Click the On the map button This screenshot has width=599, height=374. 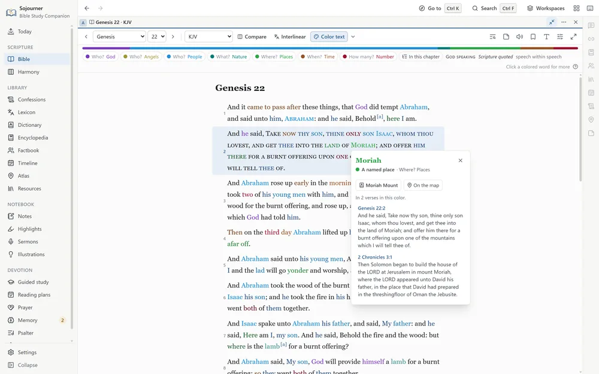(423, 185)
